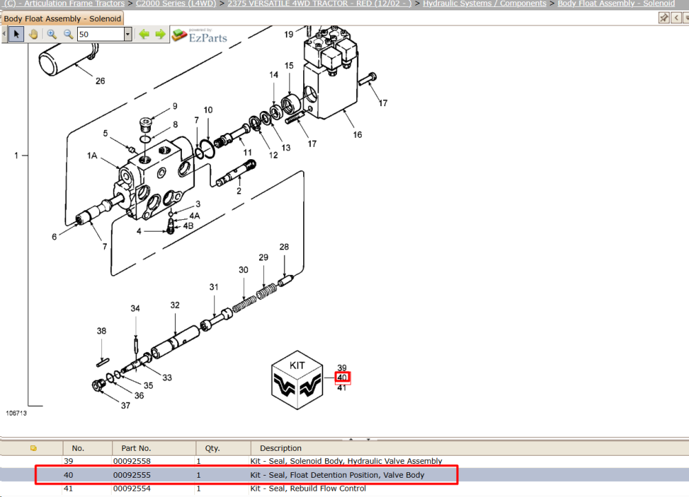The image size is (689, 497).
Task: Open C2000 Series (L4WD) breadcrumb link
Action: pyautogui.click(x=176, y=3)
